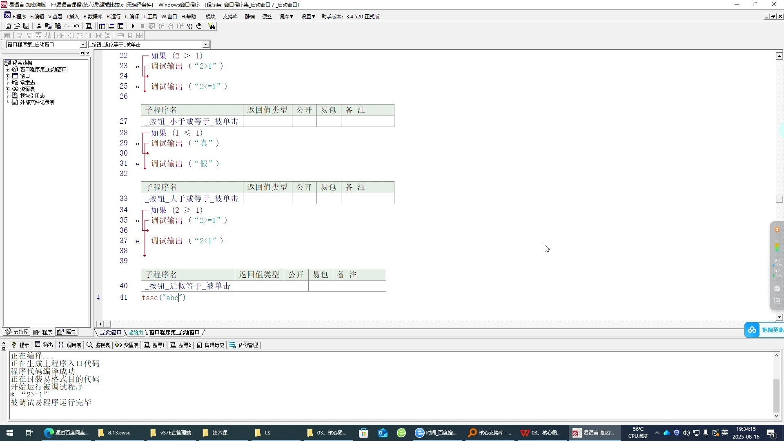Click the code line tssc("abc")
The width and height of the screenshot is (784, 441).
click(x=164, y=298)
